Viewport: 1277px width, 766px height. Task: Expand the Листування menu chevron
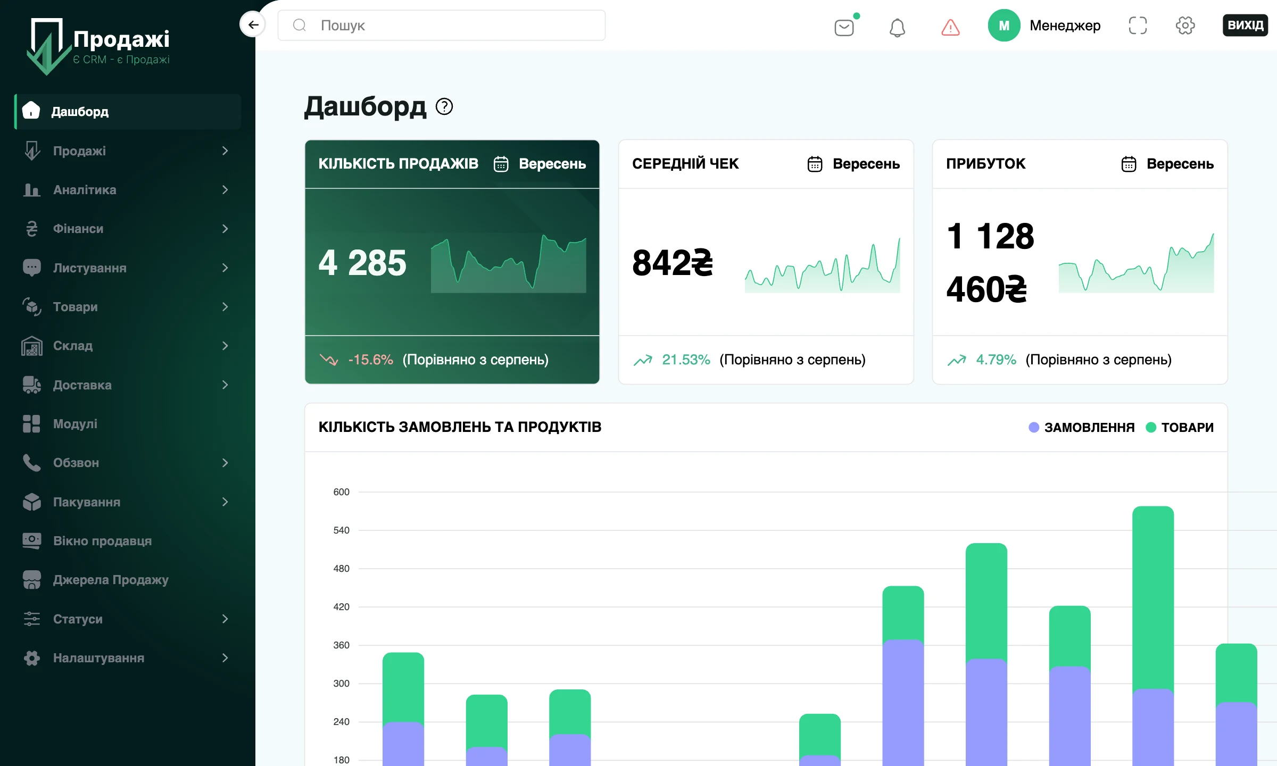(x=225, y=268)
